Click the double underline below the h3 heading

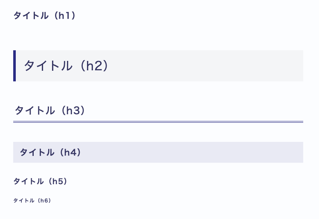tap(158, 122)
